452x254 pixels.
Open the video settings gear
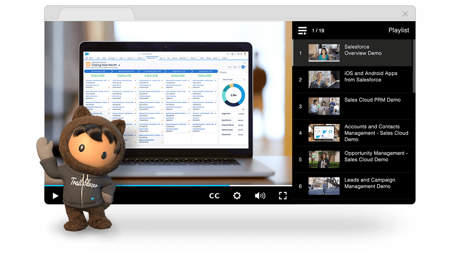237,196
